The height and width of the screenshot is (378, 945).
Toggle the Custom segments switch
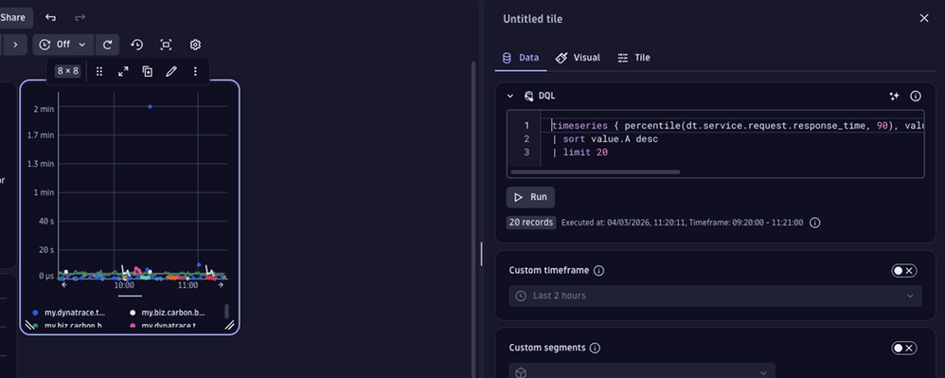(904, 348)
